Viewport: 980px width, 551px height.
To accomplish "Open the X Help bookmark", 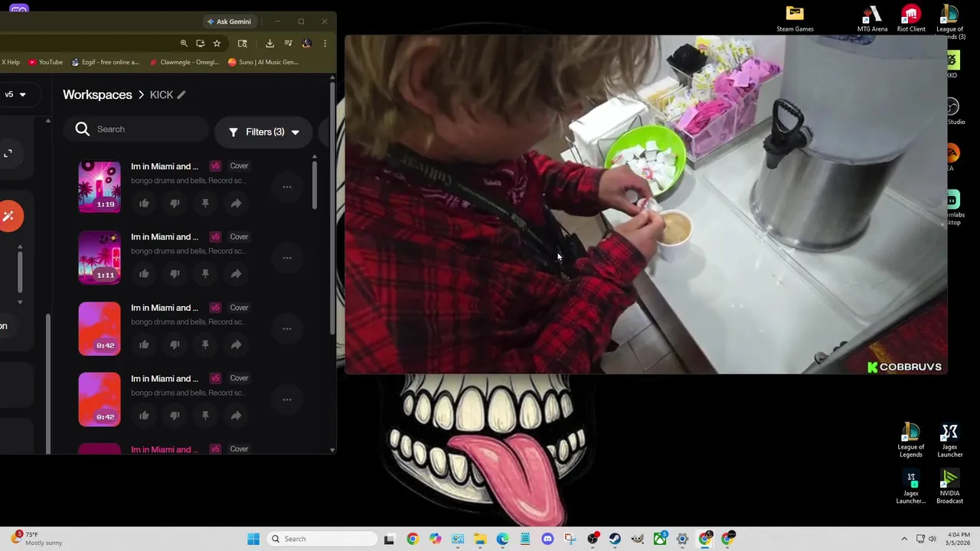I will [x=11, y=62].
